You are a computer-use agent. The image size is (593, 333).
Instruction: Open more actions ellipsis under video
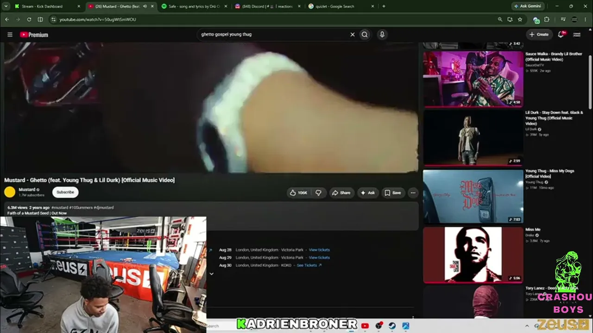coord(413,193)
